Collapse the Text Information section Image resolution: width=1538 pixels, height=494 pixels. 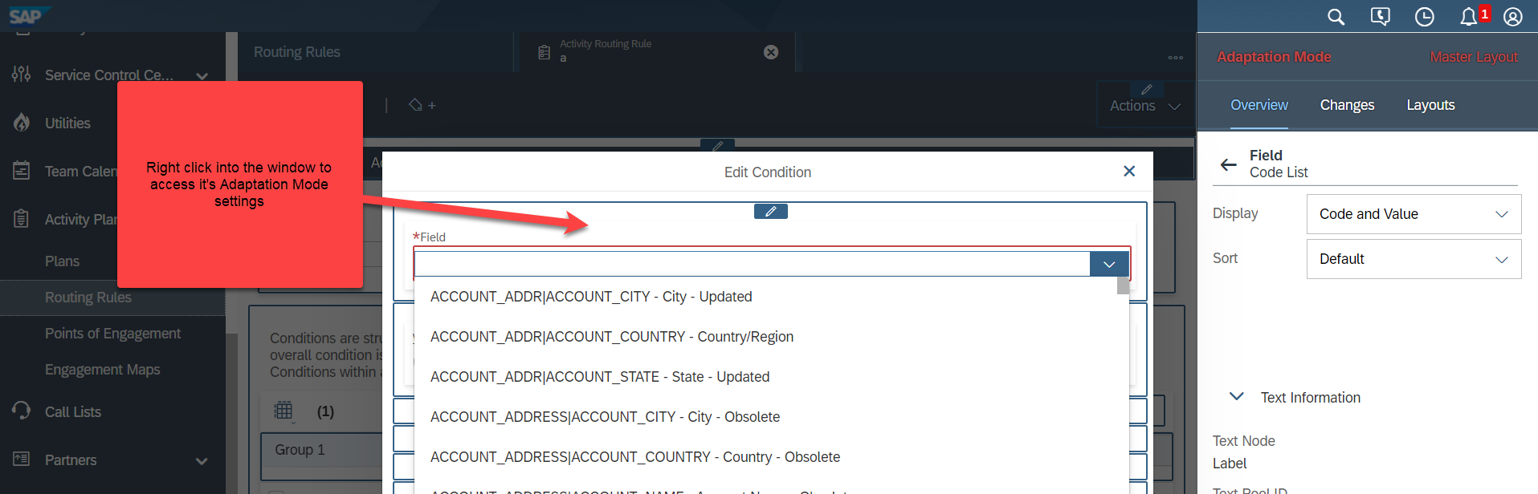pyautogui.click(x=1237, y=397)
